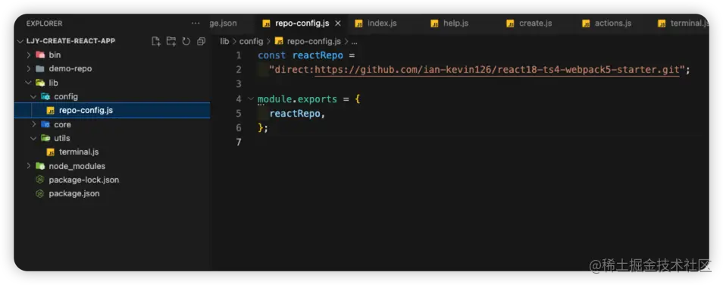723x285 pixels.
Task: Refresh the Explorer file tree
Action: [186, 41]
